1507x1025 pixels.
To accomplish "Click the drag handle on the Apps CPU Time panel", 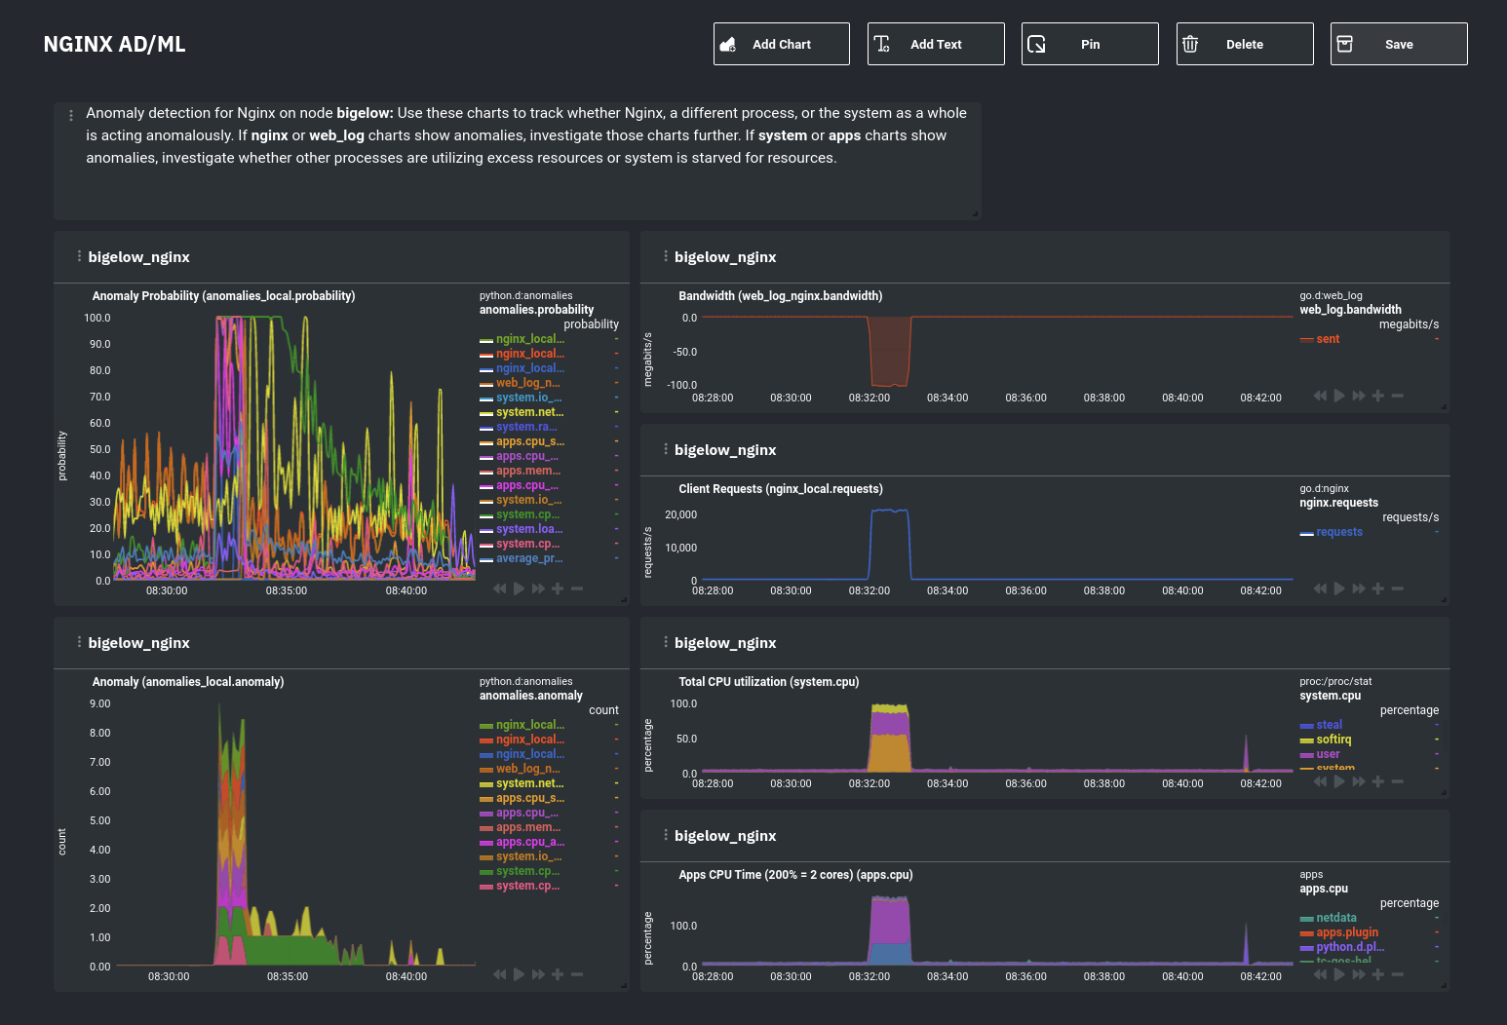I will 666,835.
